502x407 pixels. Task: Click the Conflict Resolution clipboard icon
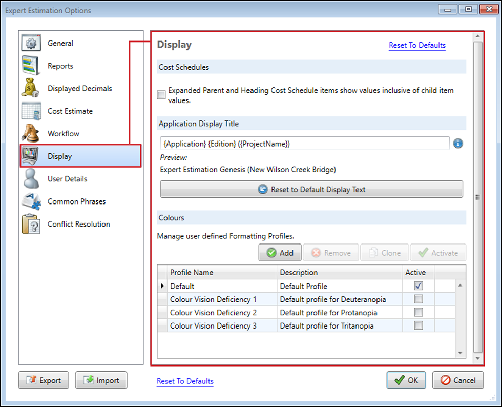pos(31,224)
